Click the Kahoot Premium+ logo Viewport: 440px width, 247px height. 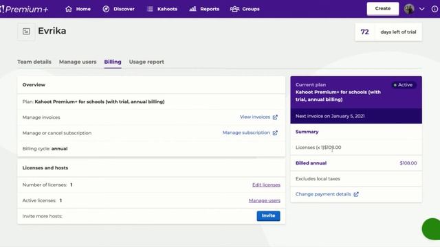tap(24, 9)
